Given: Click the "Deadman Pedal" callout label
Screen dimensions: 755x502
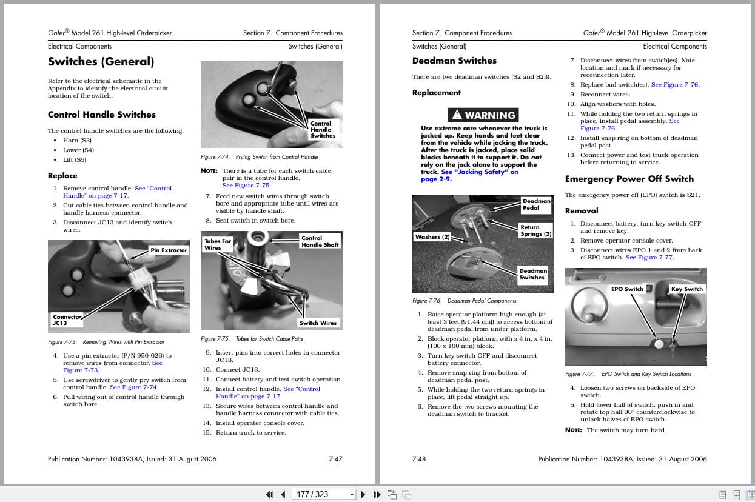Looking at the screenshot, I should click(536, 204).
